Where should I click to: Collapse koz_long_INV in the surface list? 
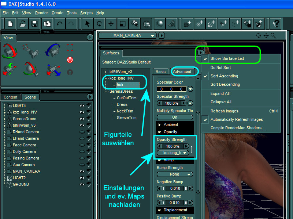[x=106, y=78]
